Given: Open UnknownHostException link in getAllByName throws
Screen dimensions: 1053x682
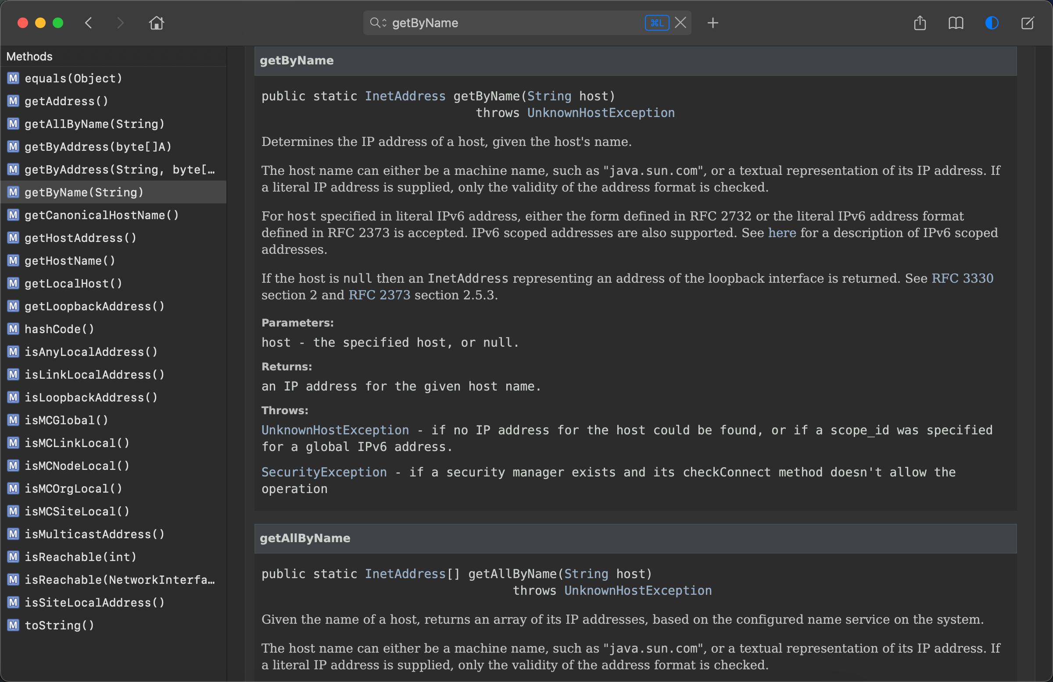Looking at the screenshot, I should click(x=638, y=590).
